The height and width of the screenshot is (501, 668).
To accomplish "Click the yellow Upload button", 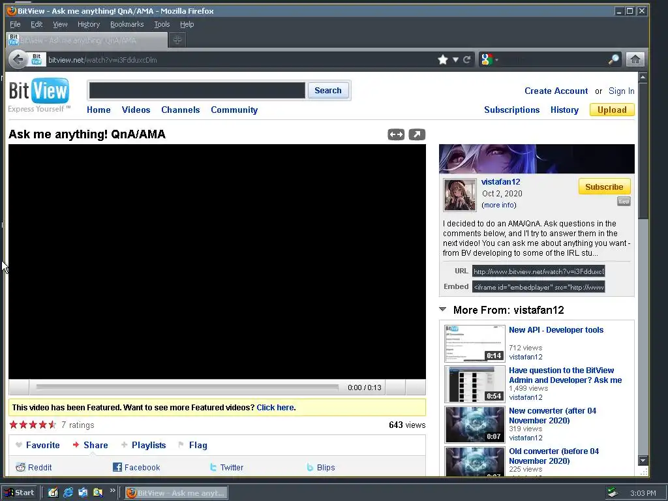I will (612, 110).
